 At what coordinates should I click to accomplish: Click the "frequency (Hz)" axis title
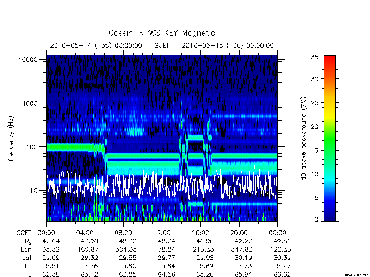point(11,139)
